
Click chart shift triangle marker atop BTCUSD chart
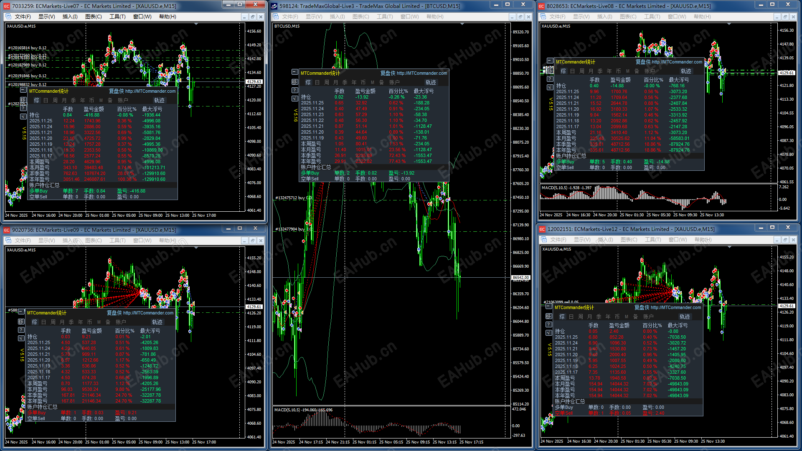[x=462, y=25]
